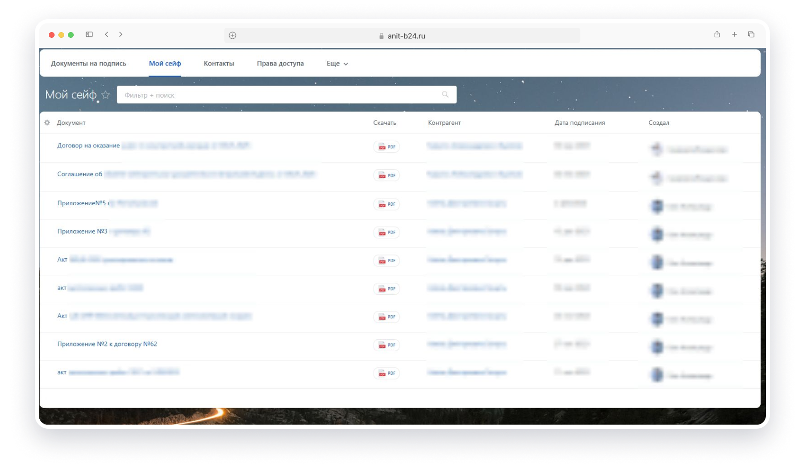Open the Приложение №2 к договору №62 link
The image size is (809, 467).
[x=107, y=344]
